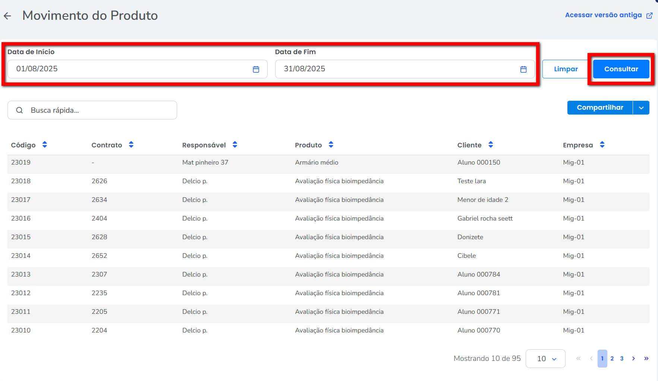This screenshot has width=658, height=381.
Task: Sort table by Contrato column arrows
Action: pos(131,145)
